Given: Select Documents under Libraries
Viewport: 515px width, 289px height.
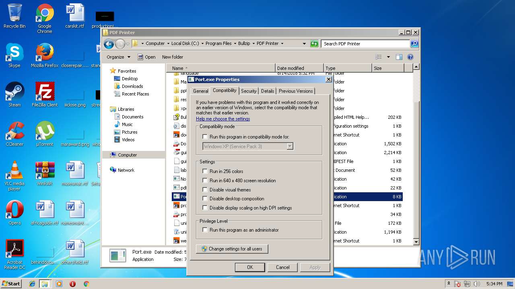Looking at the screenshot, I should (132, 117).
